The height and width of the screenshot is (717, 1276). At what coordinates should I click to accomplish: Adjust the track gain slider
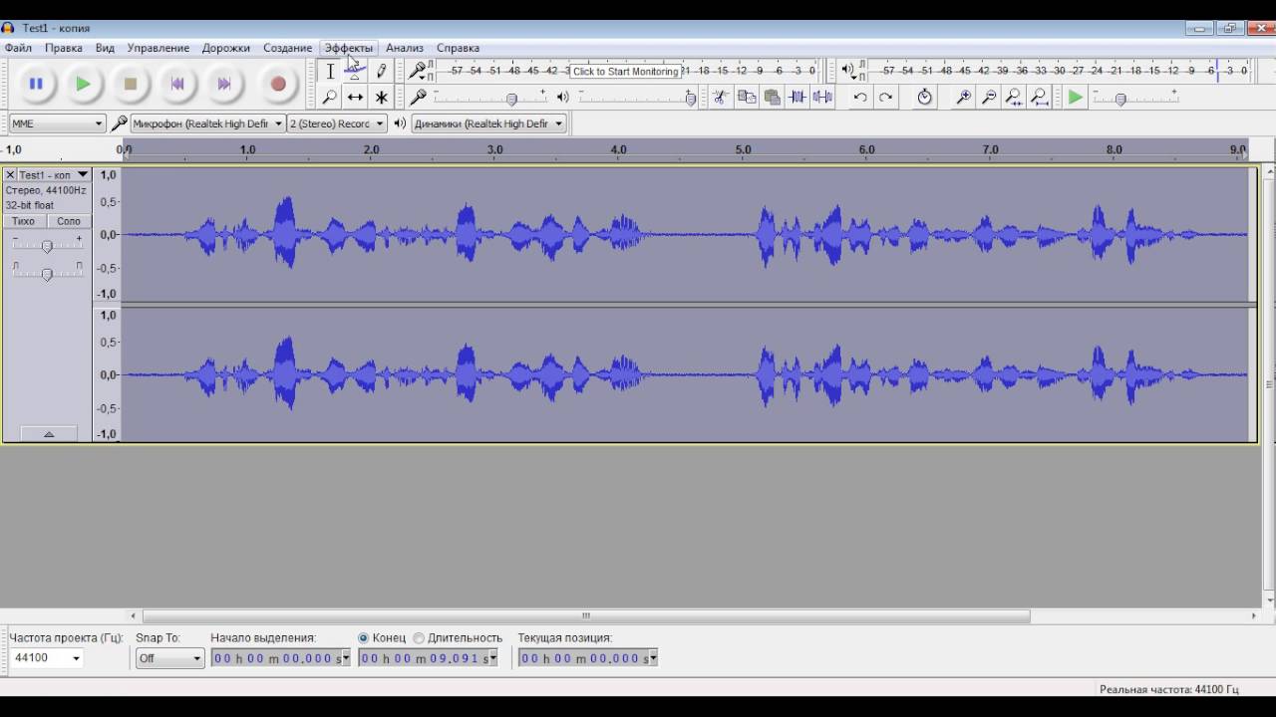[46, 245]
